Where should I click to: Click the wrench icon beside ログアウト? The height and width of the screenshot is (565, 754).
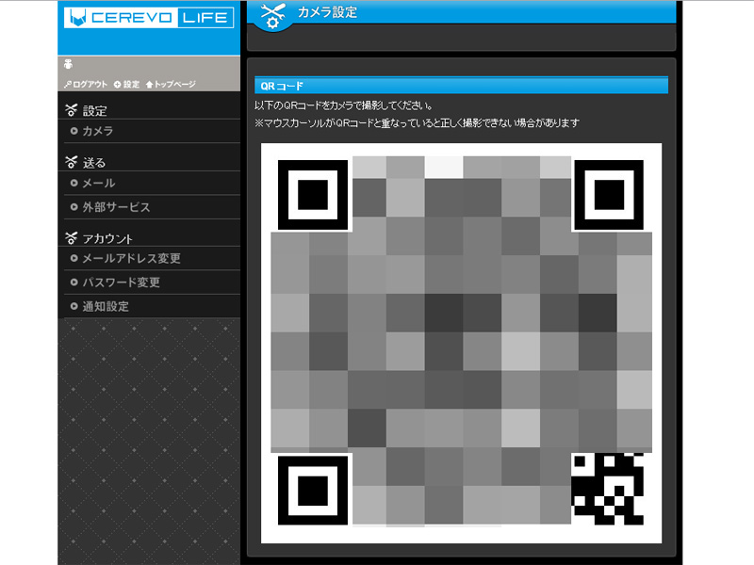[66, 83]
